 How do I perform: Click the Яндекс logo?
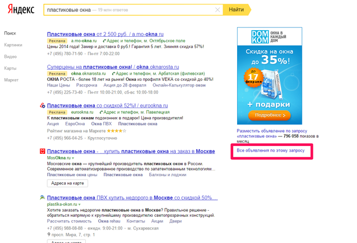[x=21, y=10]
